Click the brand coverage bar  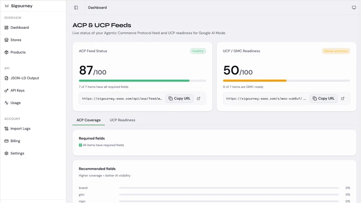point(229,188)
